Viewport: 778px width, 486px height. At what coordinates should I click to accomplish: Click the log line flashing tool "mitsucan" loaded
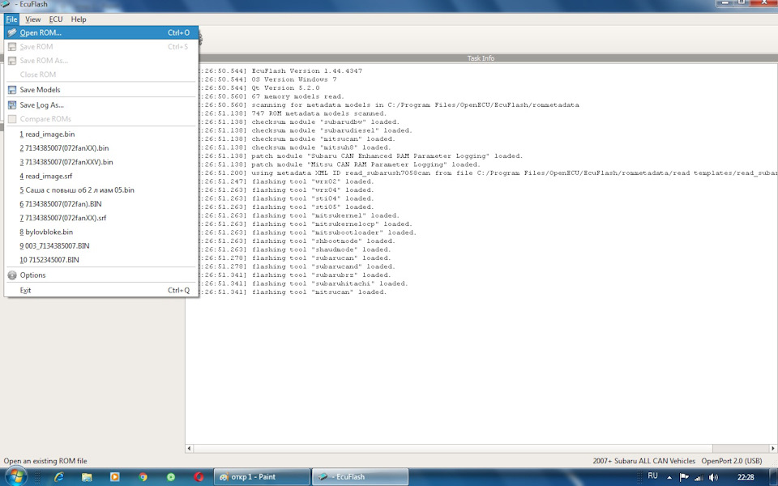(318, 292)
